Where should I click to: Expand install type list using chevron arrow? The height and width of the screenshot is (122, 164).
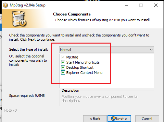(151, 50)
